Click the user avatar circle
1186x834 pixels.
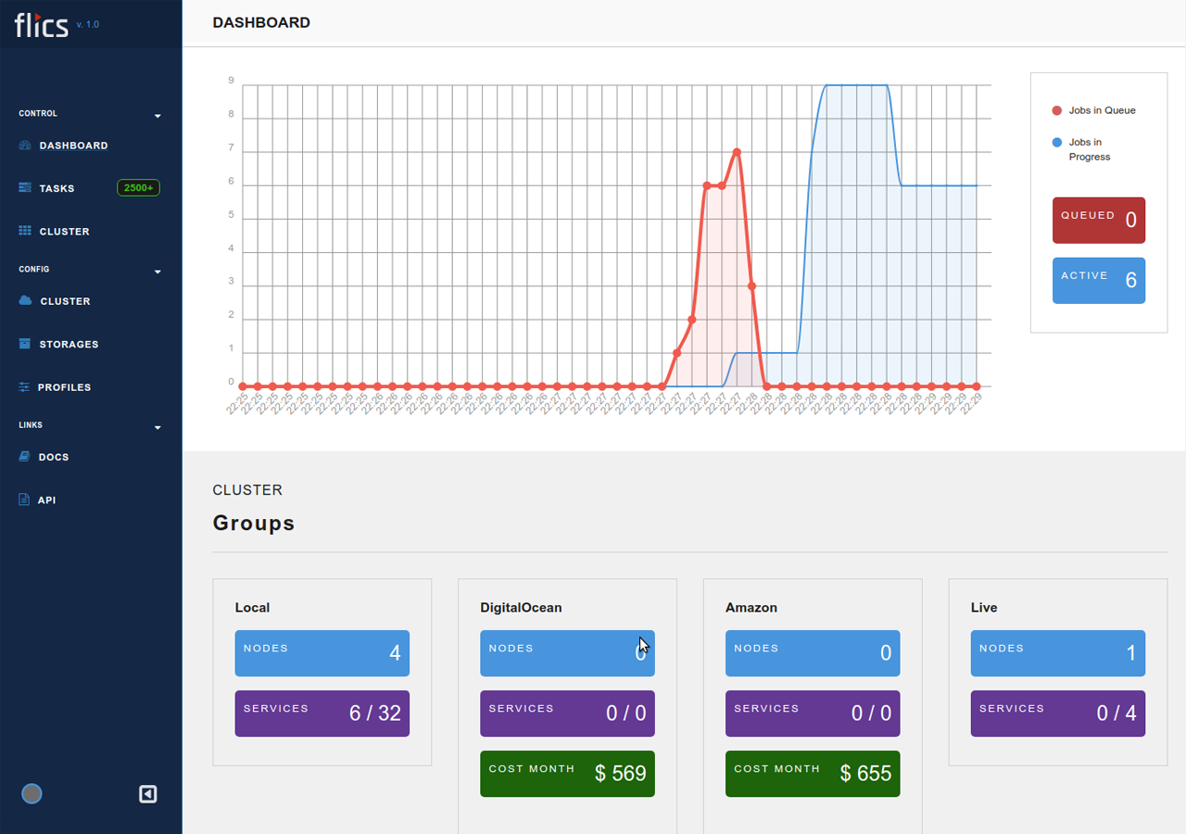click(x=32, y=793)
